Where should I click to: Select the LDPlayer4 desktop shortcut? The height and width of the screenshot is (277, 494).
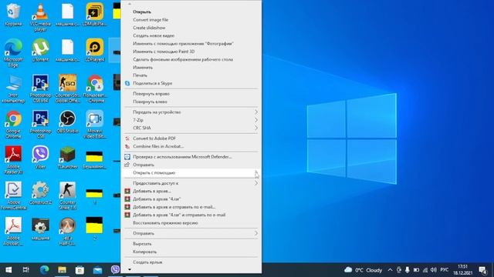tap(94, 50)
